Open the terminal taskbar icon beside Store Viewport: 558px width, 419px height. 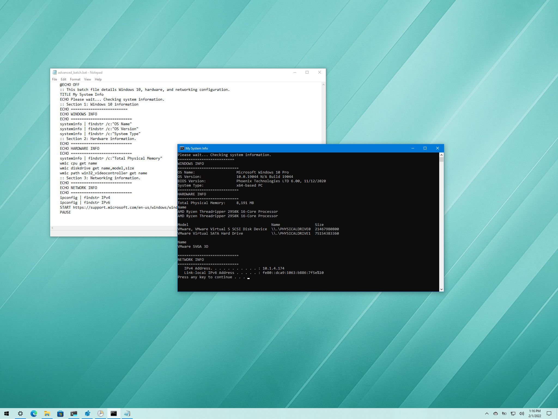tap(74, 414)
